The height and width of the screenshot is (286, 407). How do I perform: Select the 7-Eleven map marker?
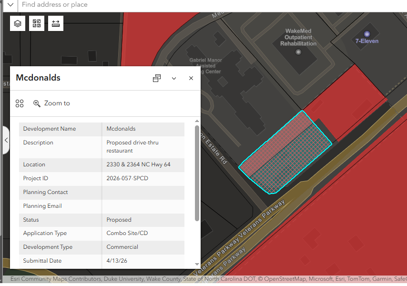pyautogui.click(x=367, y=34)
